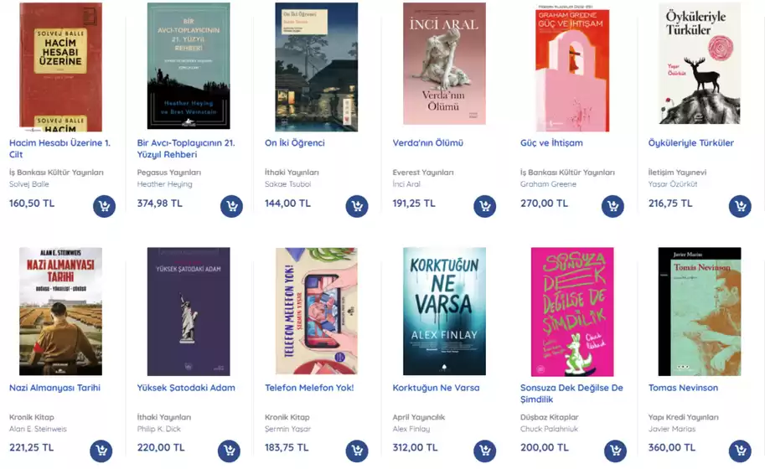
Task: Add Bir Avcı-Toplayıcının Rehberi to cart
Action: tap(231, 206)
